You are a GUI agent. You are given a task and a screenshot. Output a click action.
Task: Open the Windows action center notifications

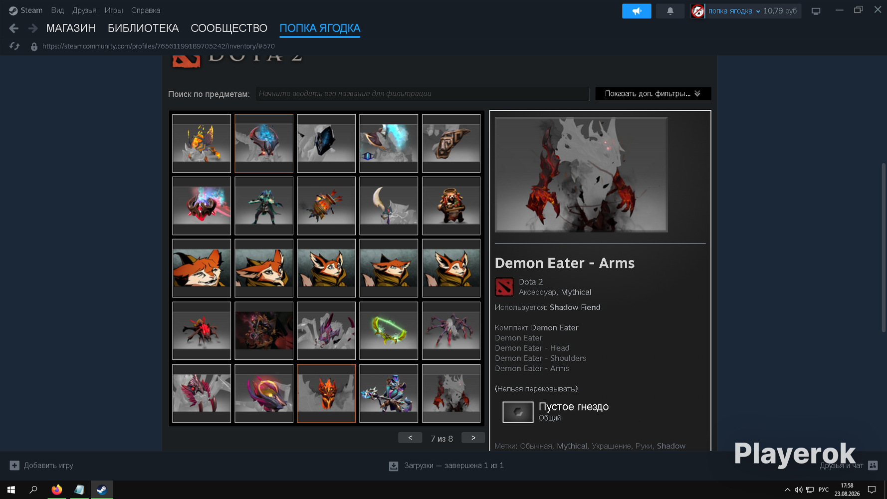(872, 490)
